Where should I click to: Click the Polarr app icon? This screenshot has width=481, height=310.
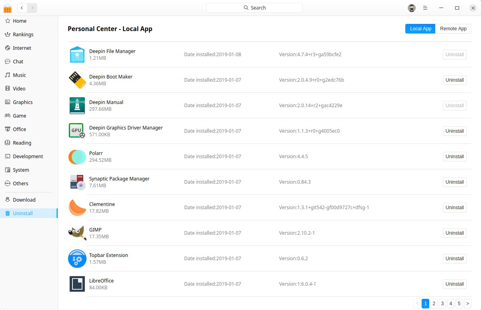pos(77,157)
